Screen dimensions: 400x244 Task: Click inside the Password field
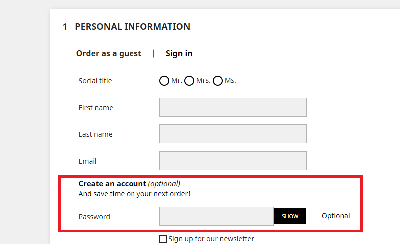pyautogui.click(x=216, y=216)
